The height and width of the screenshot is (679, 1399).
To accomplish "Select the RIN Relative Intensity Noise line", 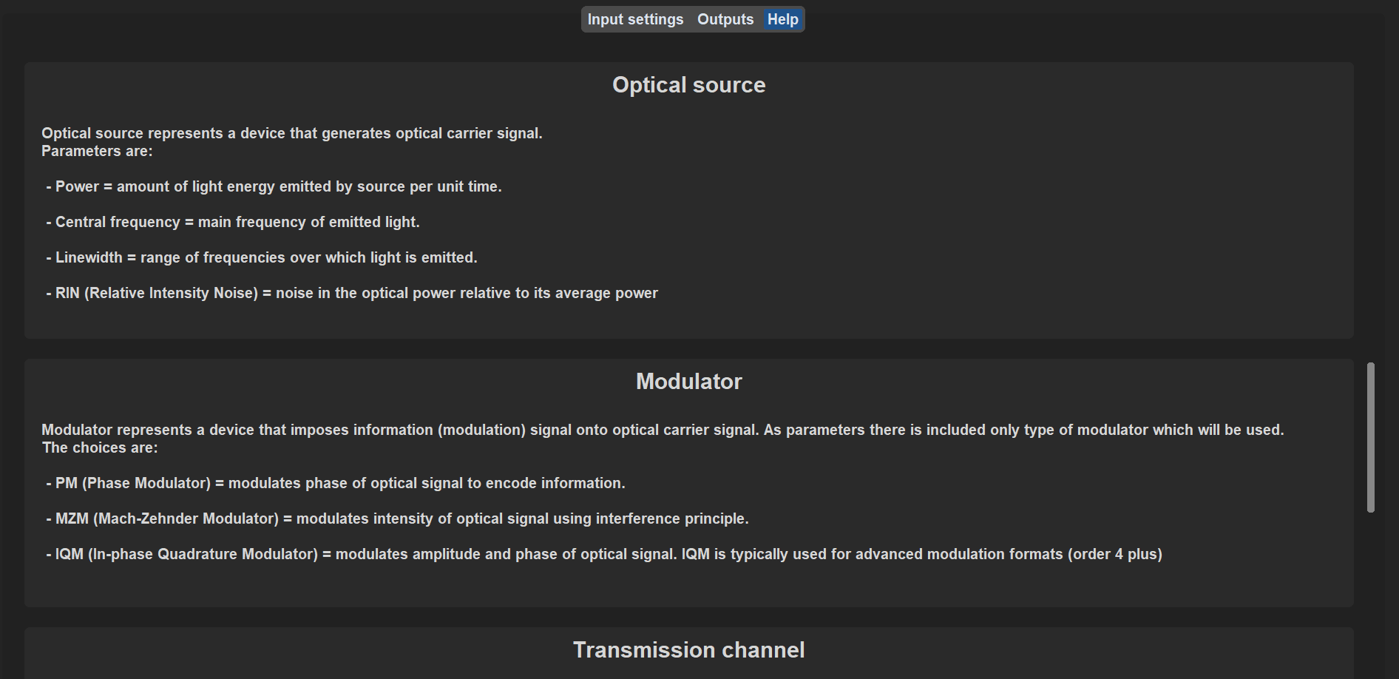I will 352,294.
